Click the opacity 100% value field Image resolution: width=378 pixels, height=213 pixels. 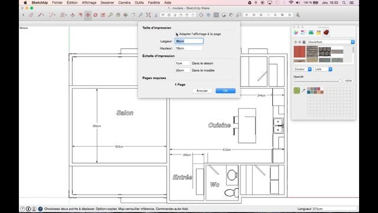348,80
